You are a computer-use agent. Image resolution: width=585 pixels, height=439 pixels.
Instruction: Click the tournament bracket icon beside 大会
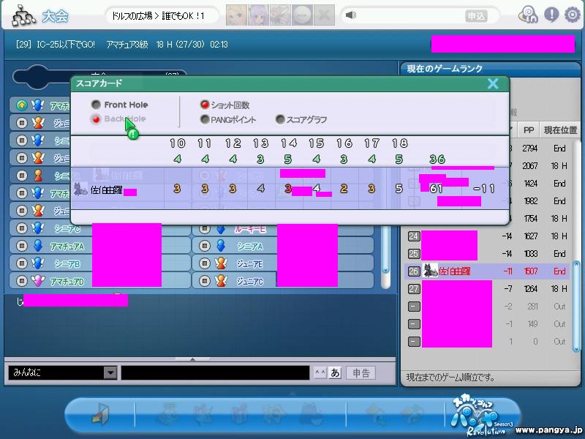pyautogui.click(x=23, y=16)
